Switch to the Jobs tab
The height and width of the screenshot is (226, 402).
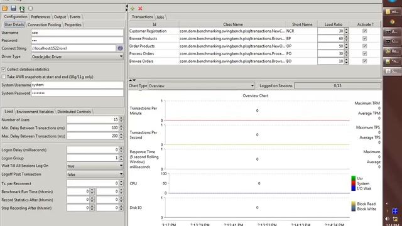click(160, 17)
